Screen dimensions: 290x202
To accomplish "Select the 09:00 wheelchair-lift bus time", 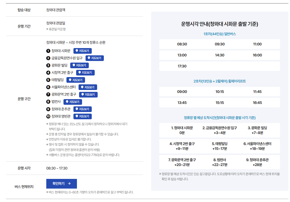I will tap(182, 92).
